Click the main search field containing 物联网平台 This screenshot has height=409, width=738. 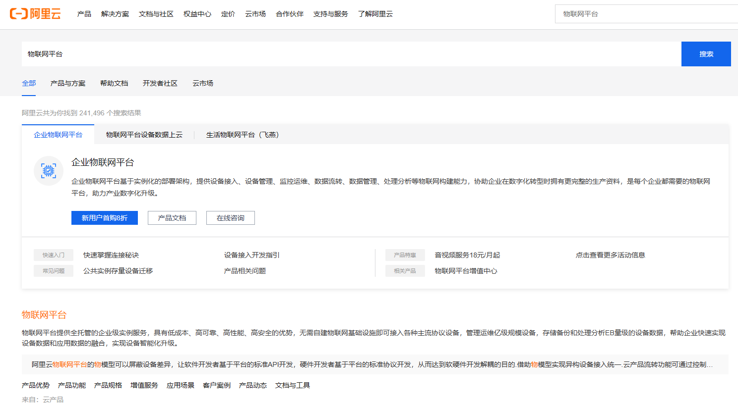pos(351,54)
